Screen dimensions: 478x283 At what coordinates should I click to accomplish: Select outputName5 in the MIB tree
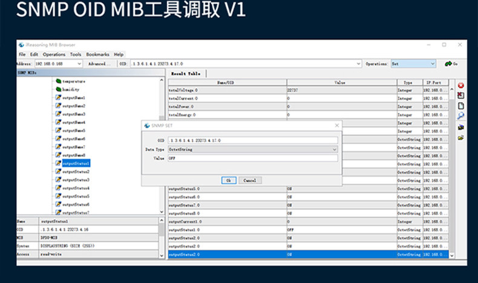pos(74,131)
